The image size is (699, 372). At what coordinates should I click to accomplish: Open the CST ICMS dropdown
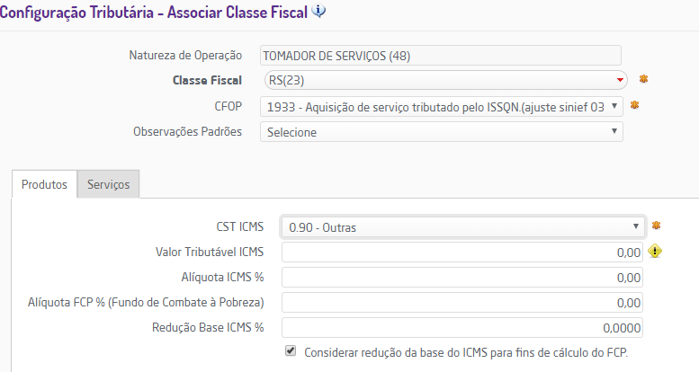462,226
